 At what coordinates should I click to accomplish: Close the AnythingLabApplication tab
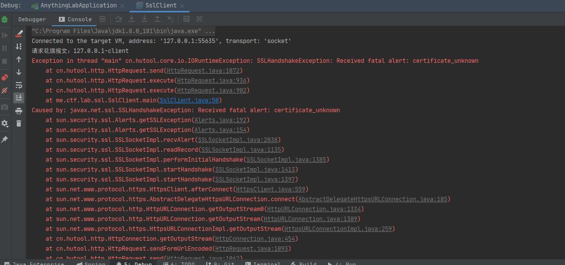click(x=122, y=6)
